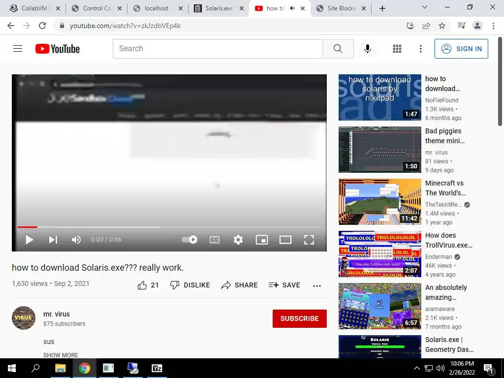Save the video to a playlist
This screenshot has height=378, width=504.
pos(284,285)
